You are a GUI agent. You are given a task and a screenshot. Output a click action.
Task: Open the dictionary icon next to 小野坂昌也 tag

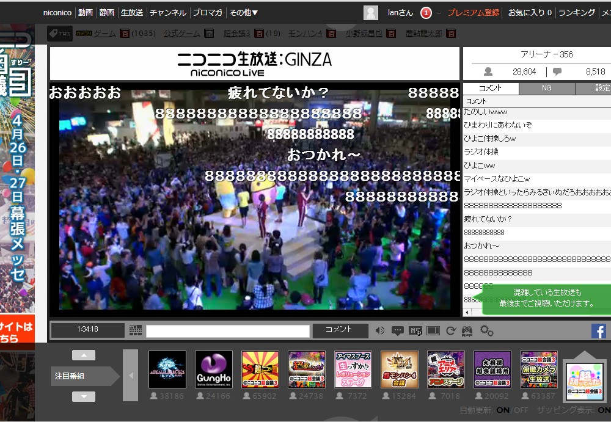(x=391, y=34)
